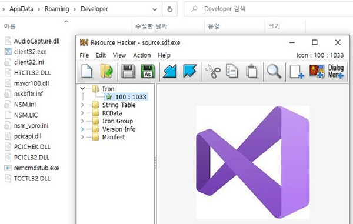Select remcmdstub.exe in Explorer

point(32,168)
